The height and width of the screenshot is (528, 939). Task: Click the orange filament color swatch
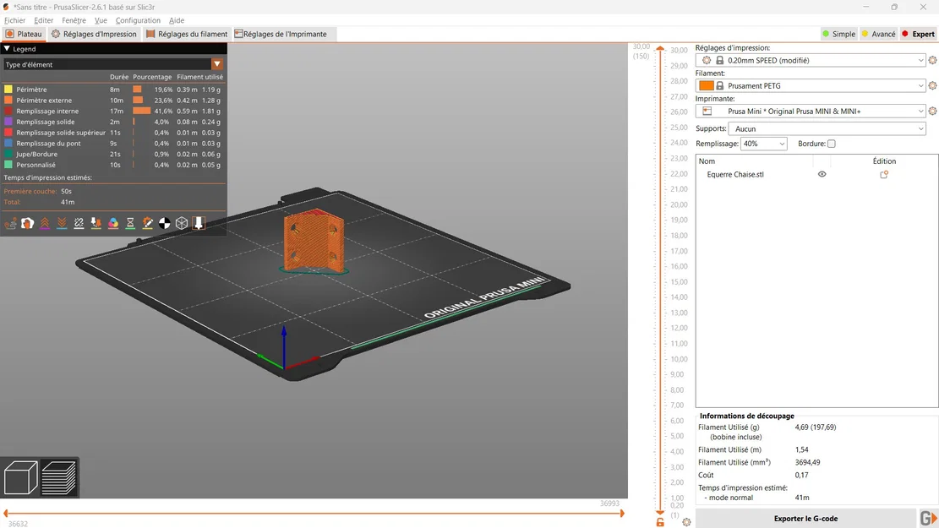coord(707,86)
